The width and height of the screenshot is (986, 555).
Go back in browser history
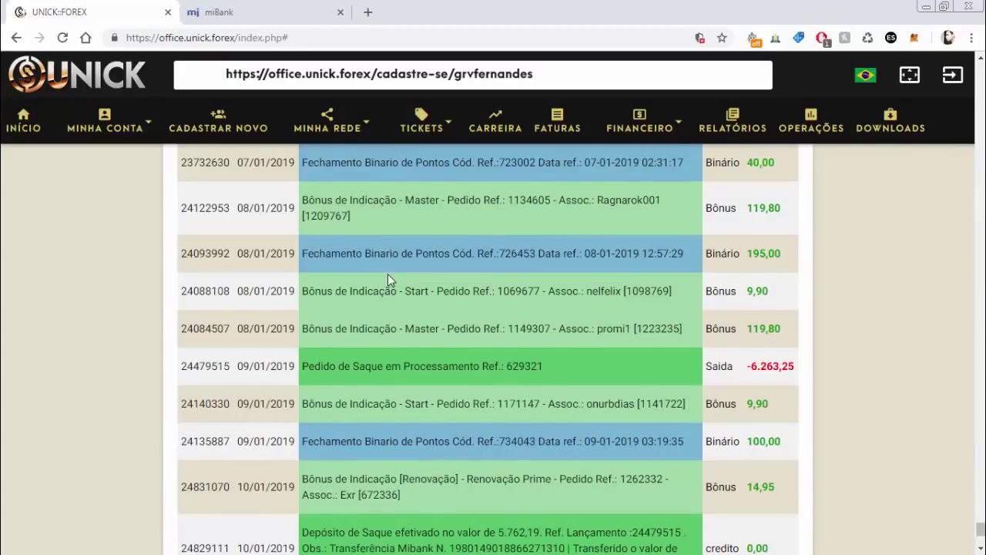[16, 38]
